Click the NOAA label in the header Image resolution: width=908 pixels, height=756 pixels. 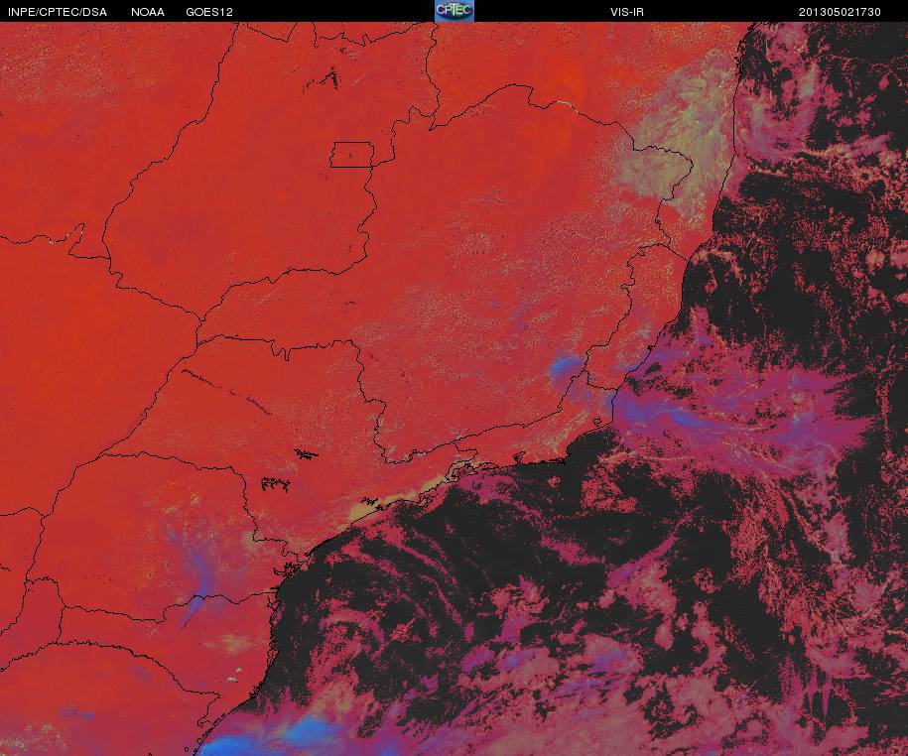point(148,12)
